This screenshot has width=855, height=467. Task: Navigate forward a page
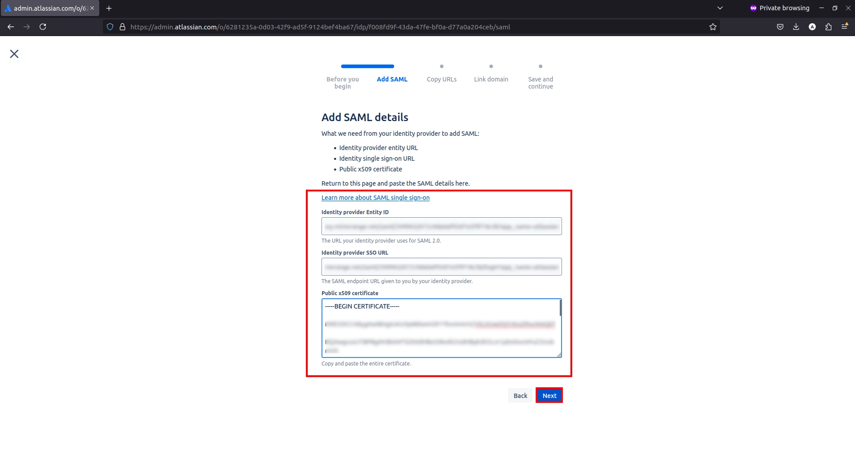(27, 27)
